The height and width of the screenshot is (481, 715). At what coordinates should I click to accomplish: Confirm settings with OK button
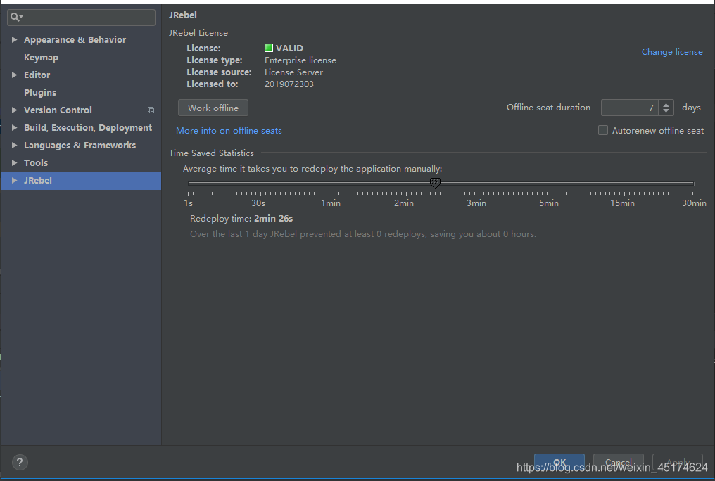pos(559,462)
